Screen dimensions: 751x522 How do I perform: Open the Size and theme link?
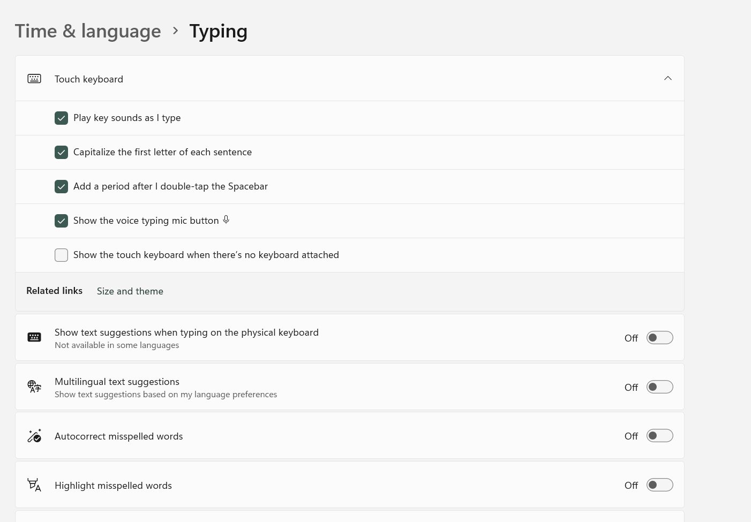tap(130, 291)
